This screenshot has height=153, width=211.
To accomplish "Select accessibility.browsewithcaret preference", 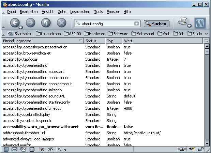I will tap(103, 53).
